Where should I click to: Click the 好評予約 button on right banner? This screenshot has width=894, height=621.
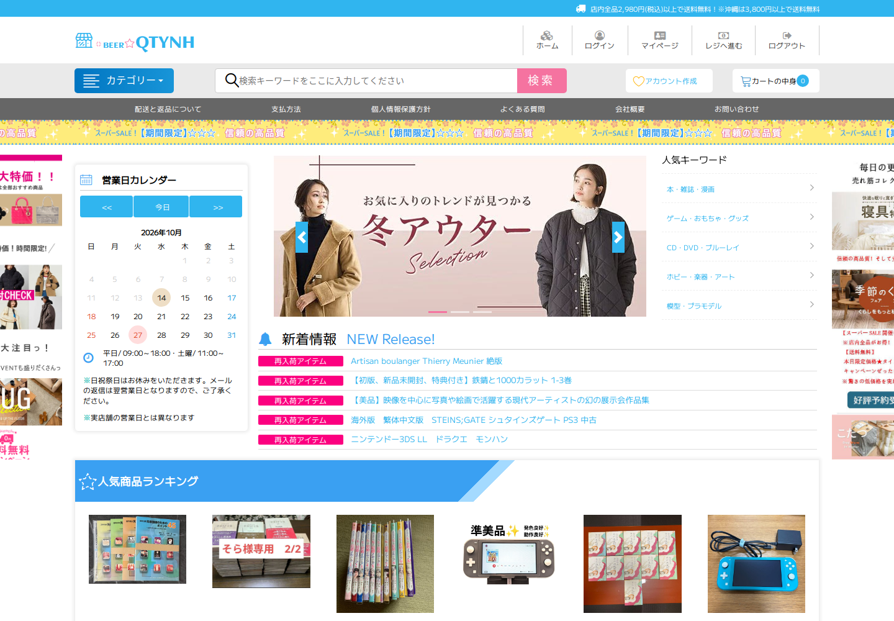(870, 400)
